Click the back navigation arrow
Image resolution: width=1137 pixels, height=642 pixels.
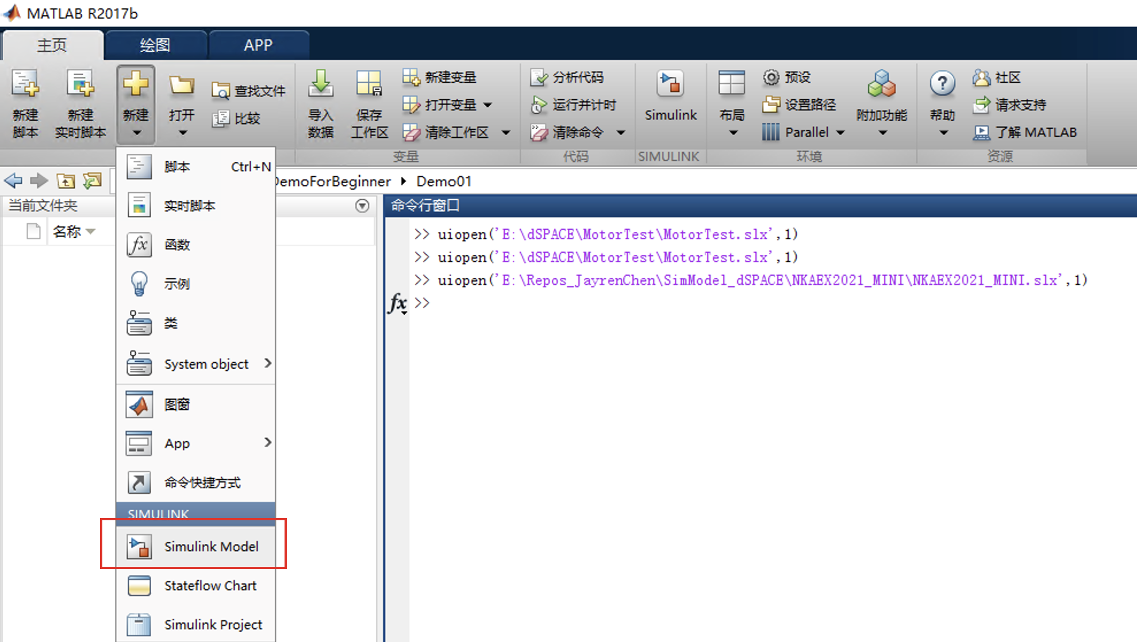coord(13,181)
